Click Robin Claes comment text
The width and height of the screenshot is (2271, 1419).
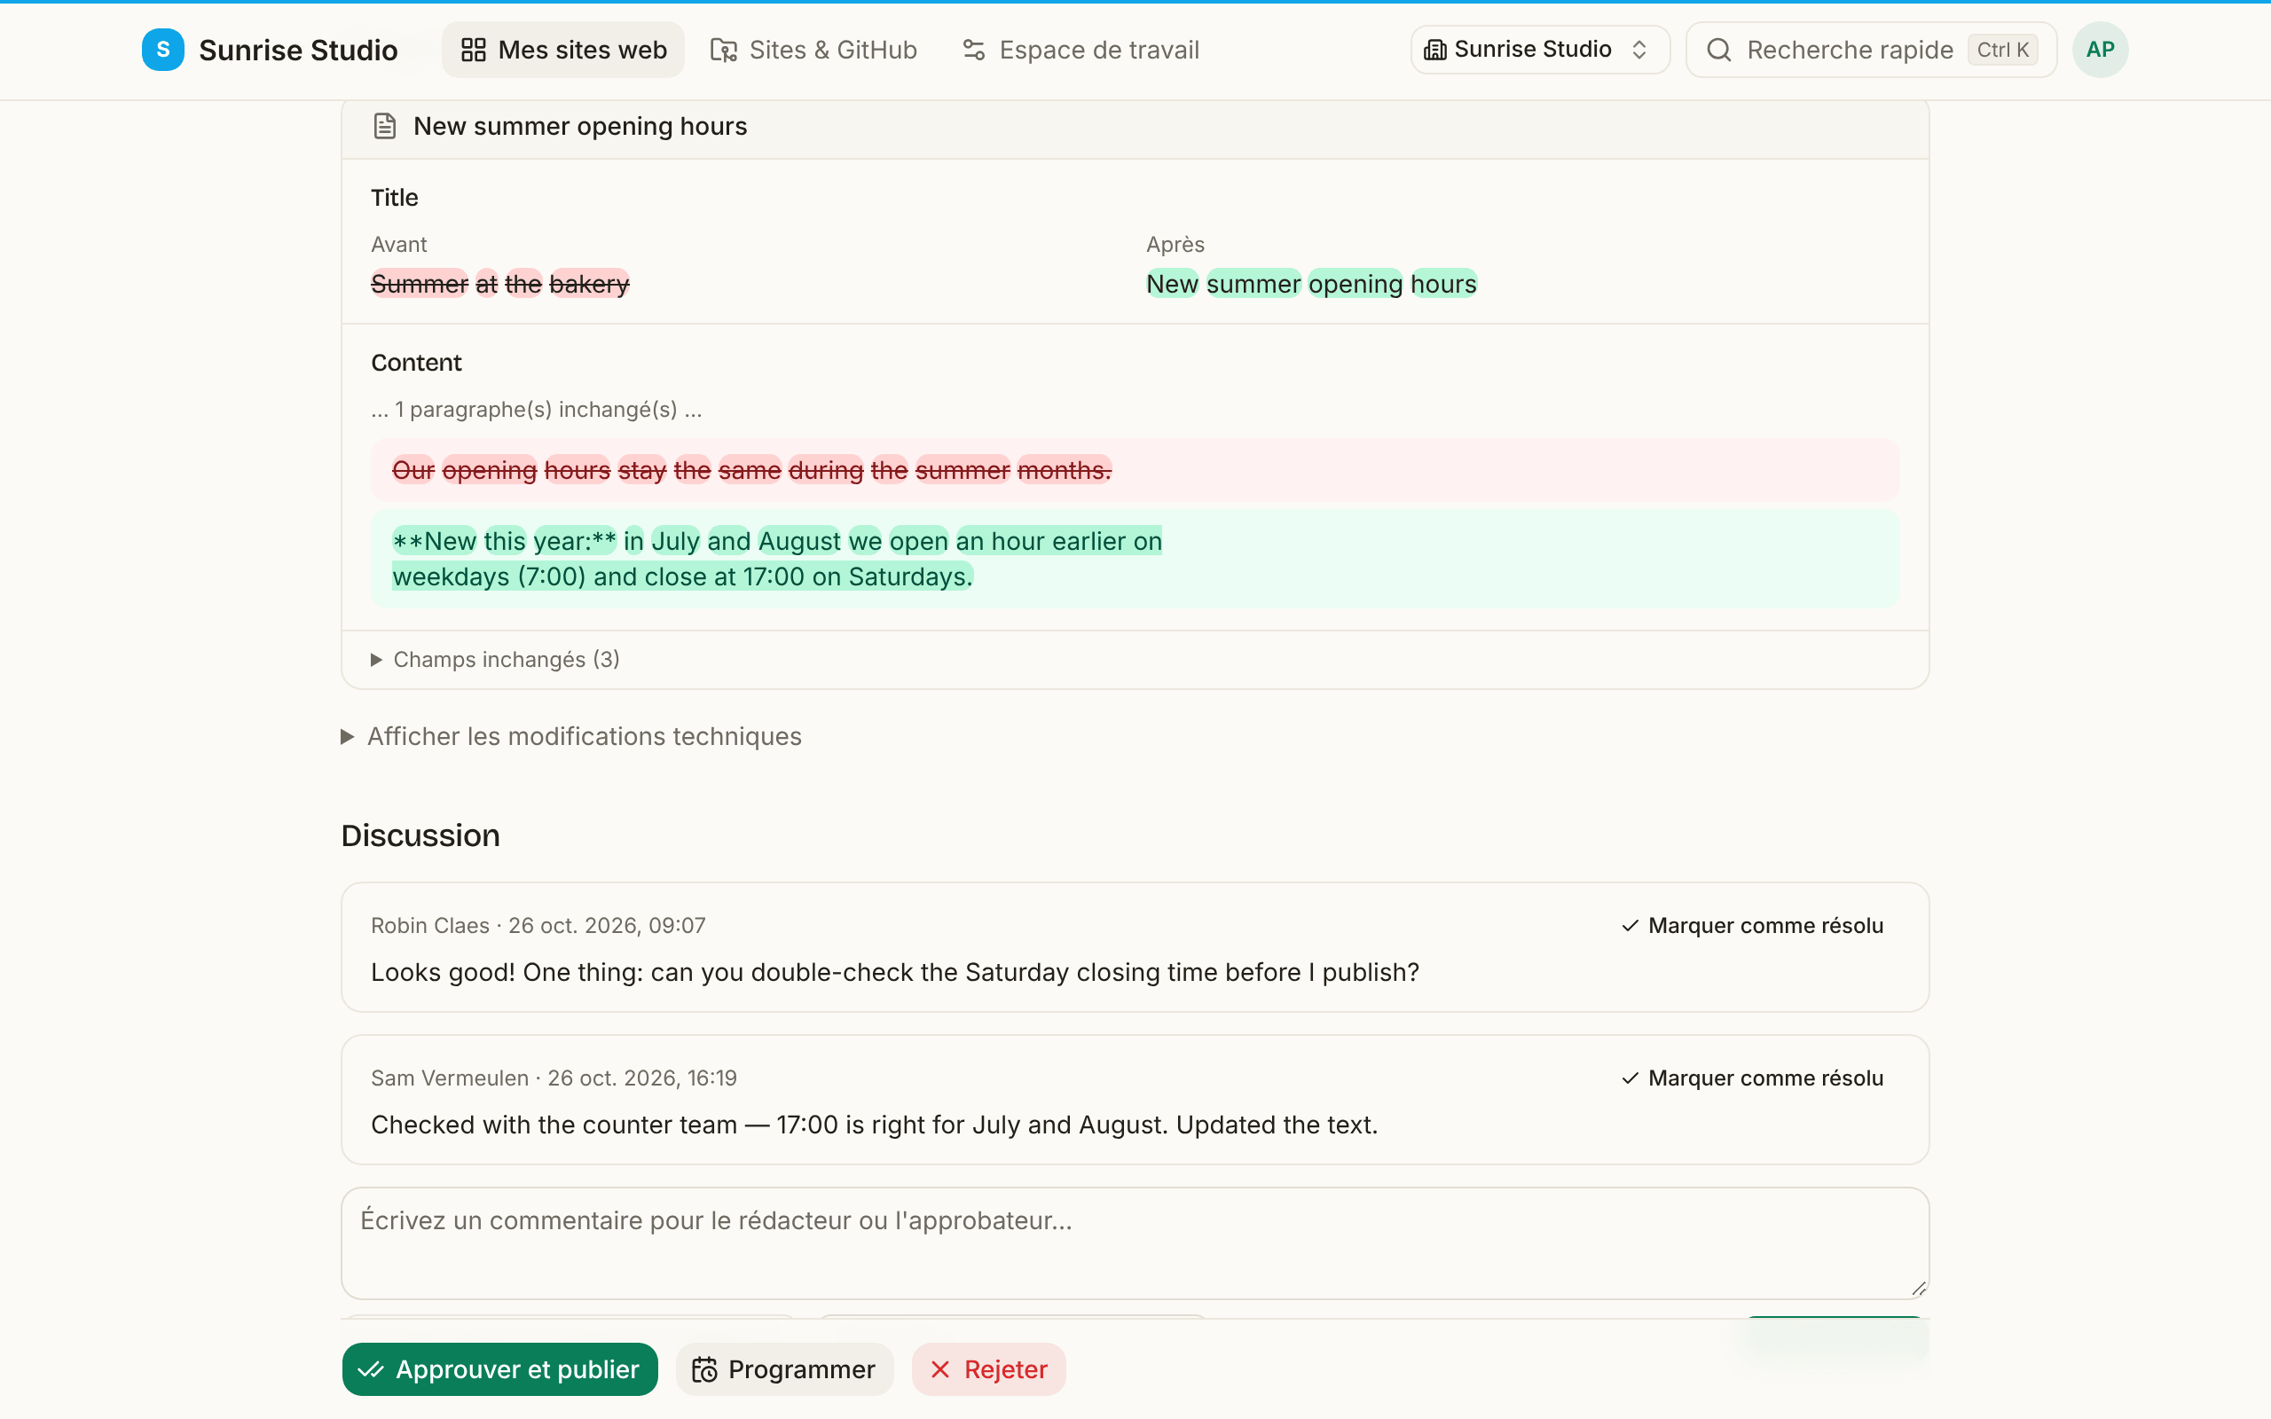tap(894, 972)
